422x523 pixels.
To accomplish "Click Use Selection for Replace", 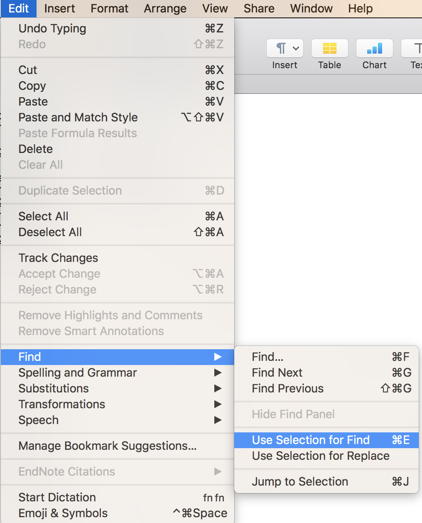I will tap(321, 456).
